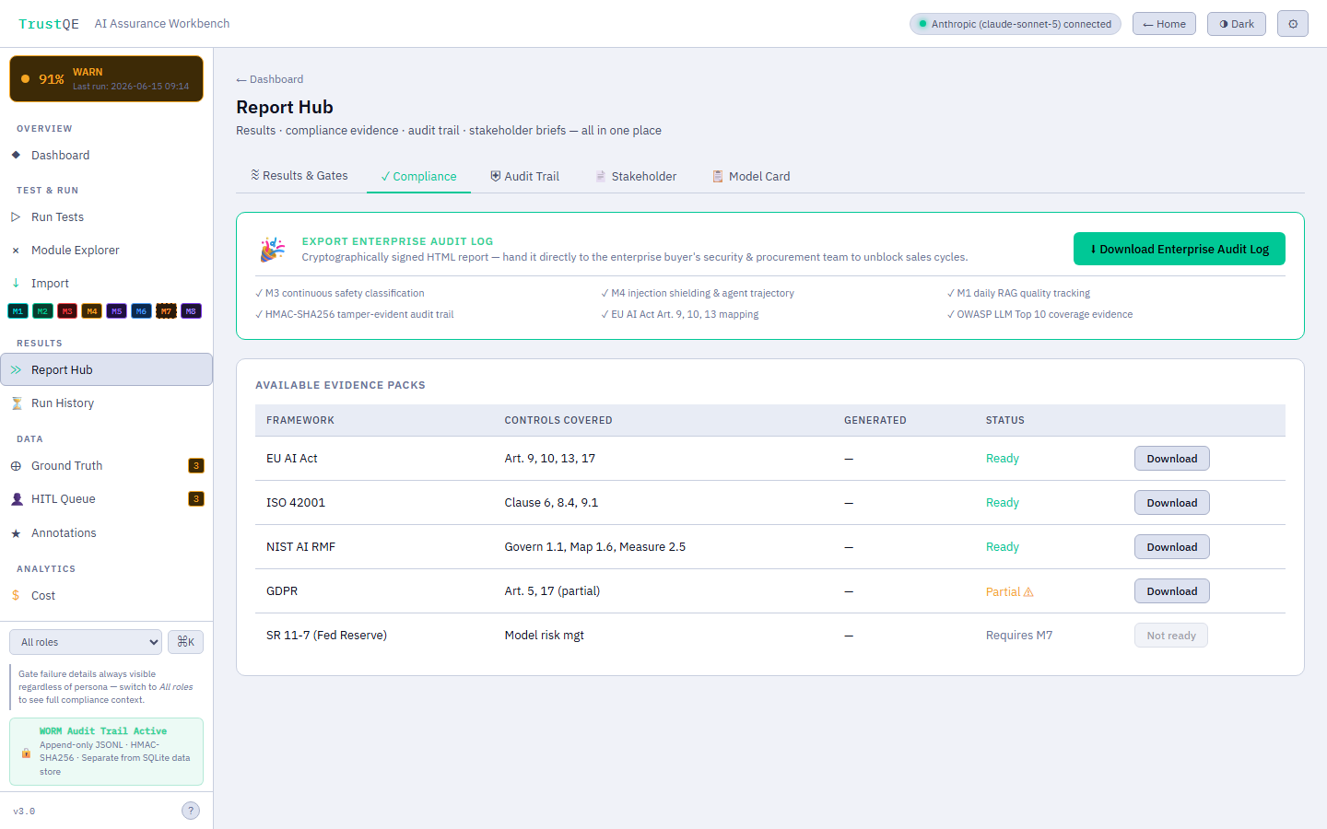Click the M7 module badge

pyautogui.click(x=166, y=311)
